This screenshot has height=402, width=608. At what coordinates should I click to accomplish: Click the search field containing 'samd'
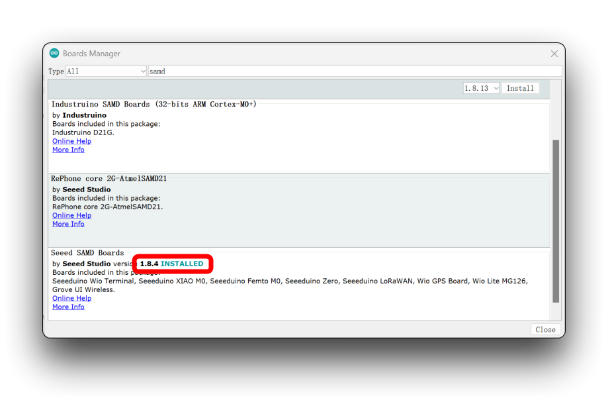355,72
